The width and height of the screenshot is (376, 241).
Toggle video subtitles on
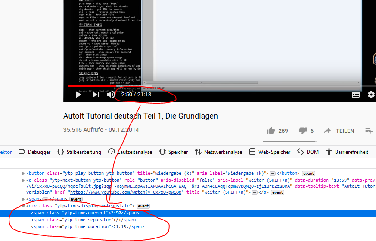[x=356, y=95]
